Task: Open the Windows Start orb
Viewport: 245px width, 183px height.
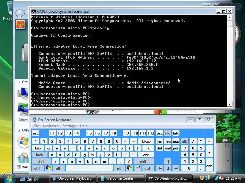Action: (x=9, y=178)
